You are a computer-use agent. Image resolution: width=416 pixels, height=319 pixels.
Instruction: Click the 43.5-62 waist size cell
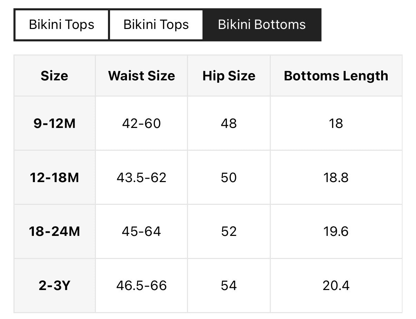(x=141, y=178)
